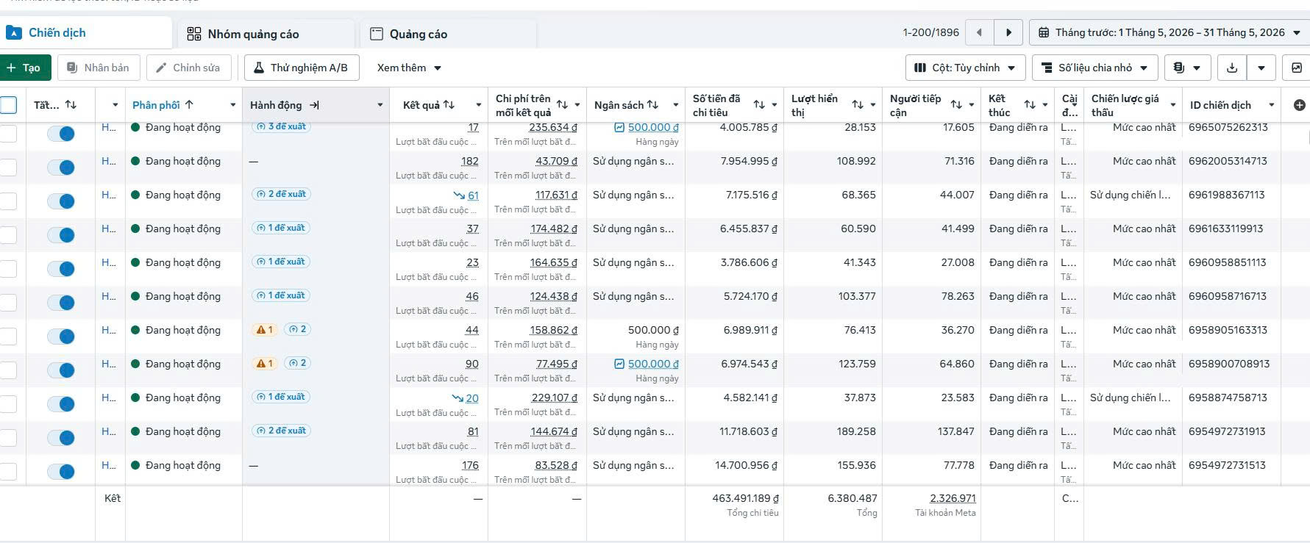Click the Hành động column pin icon
This screenshot has width=1310, height=543.
coord(315,105)
